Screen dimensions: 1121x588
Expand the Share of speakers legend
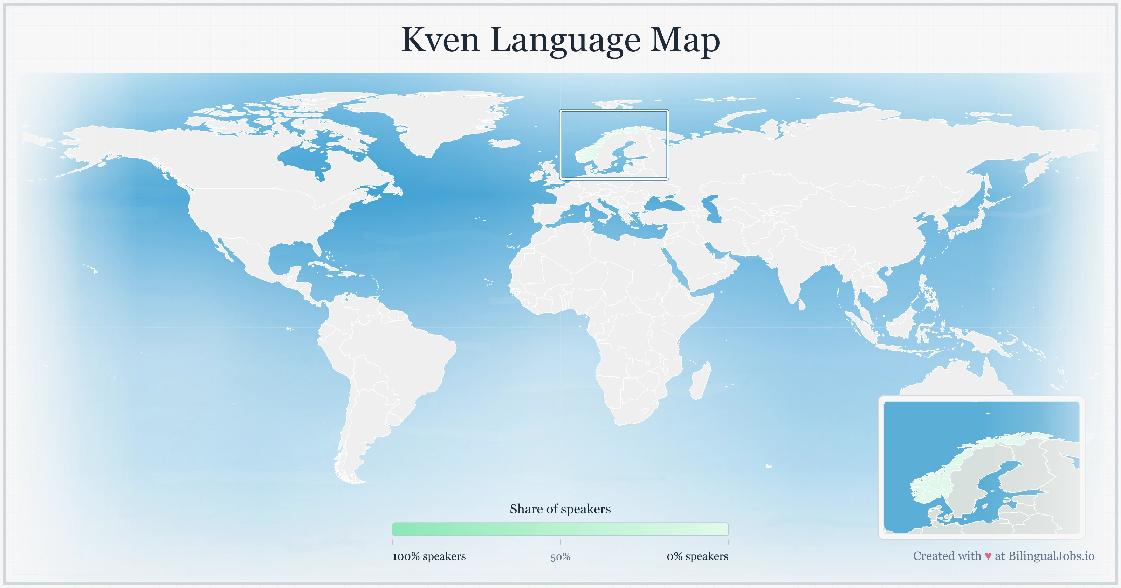(x=561, y=509)
